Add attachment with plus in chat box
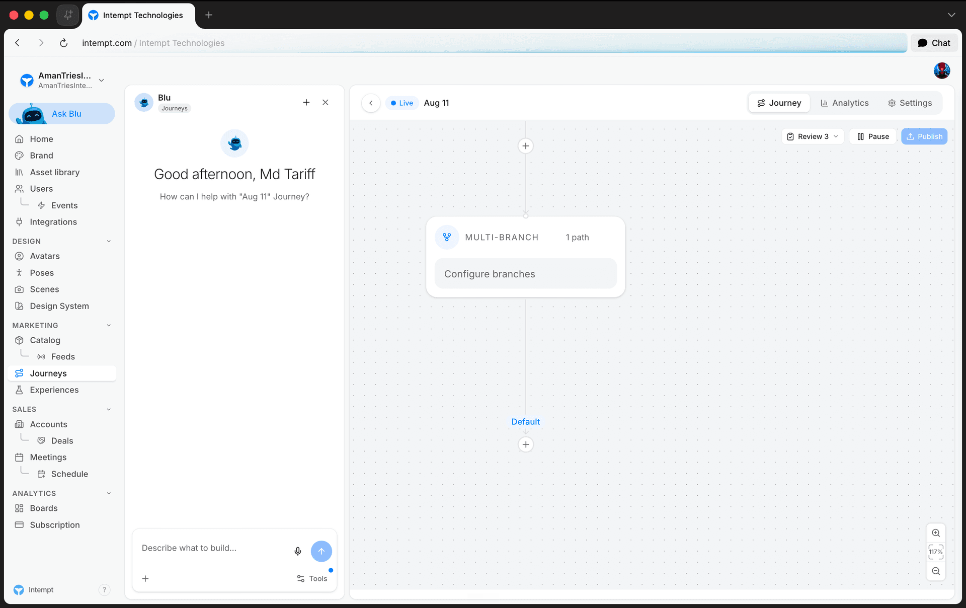This screenshot has height=608, width=966. click(x=145, y=578)
